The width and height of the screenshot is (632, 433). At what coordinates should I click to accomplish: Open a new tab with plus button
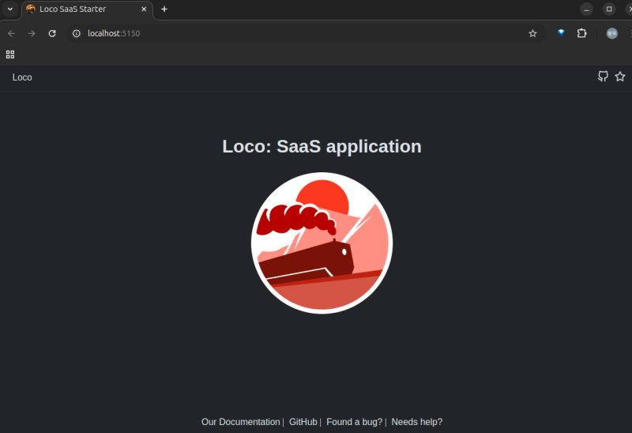pyautogui.click(x=164, y=9)
